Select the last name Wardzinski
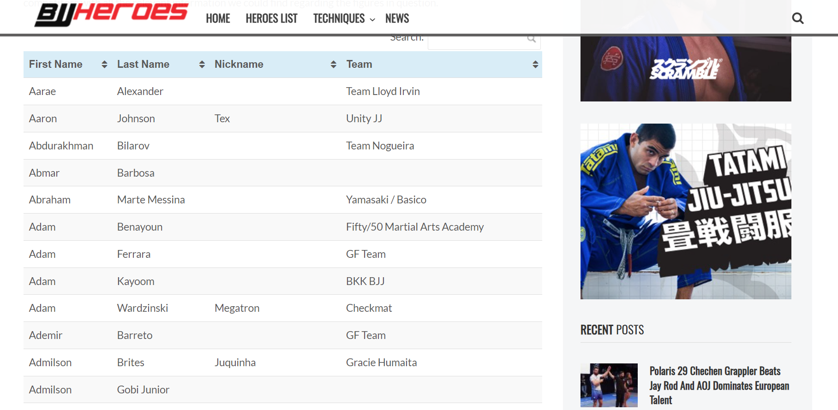838x410 pixels. [143, 308]
